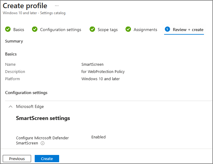Click the Basics section heading under Summary
The height and width of the screenshot is (164, 213).
point(11,54)
